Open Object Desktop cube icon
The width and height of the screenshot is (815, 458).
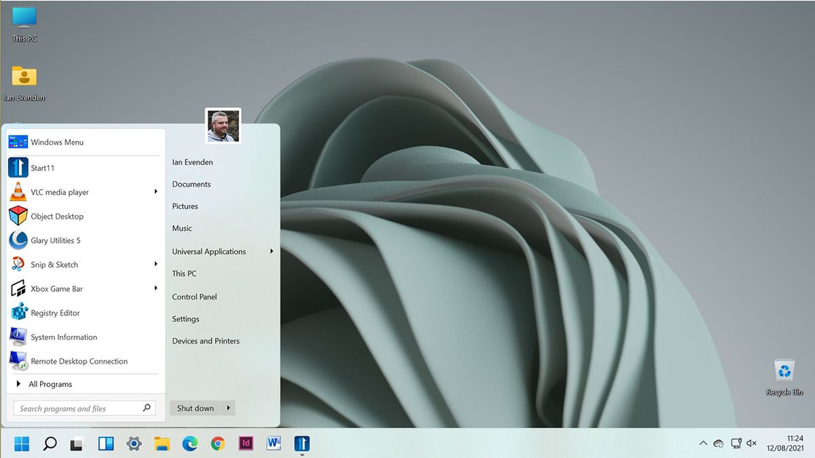(18, 216)
